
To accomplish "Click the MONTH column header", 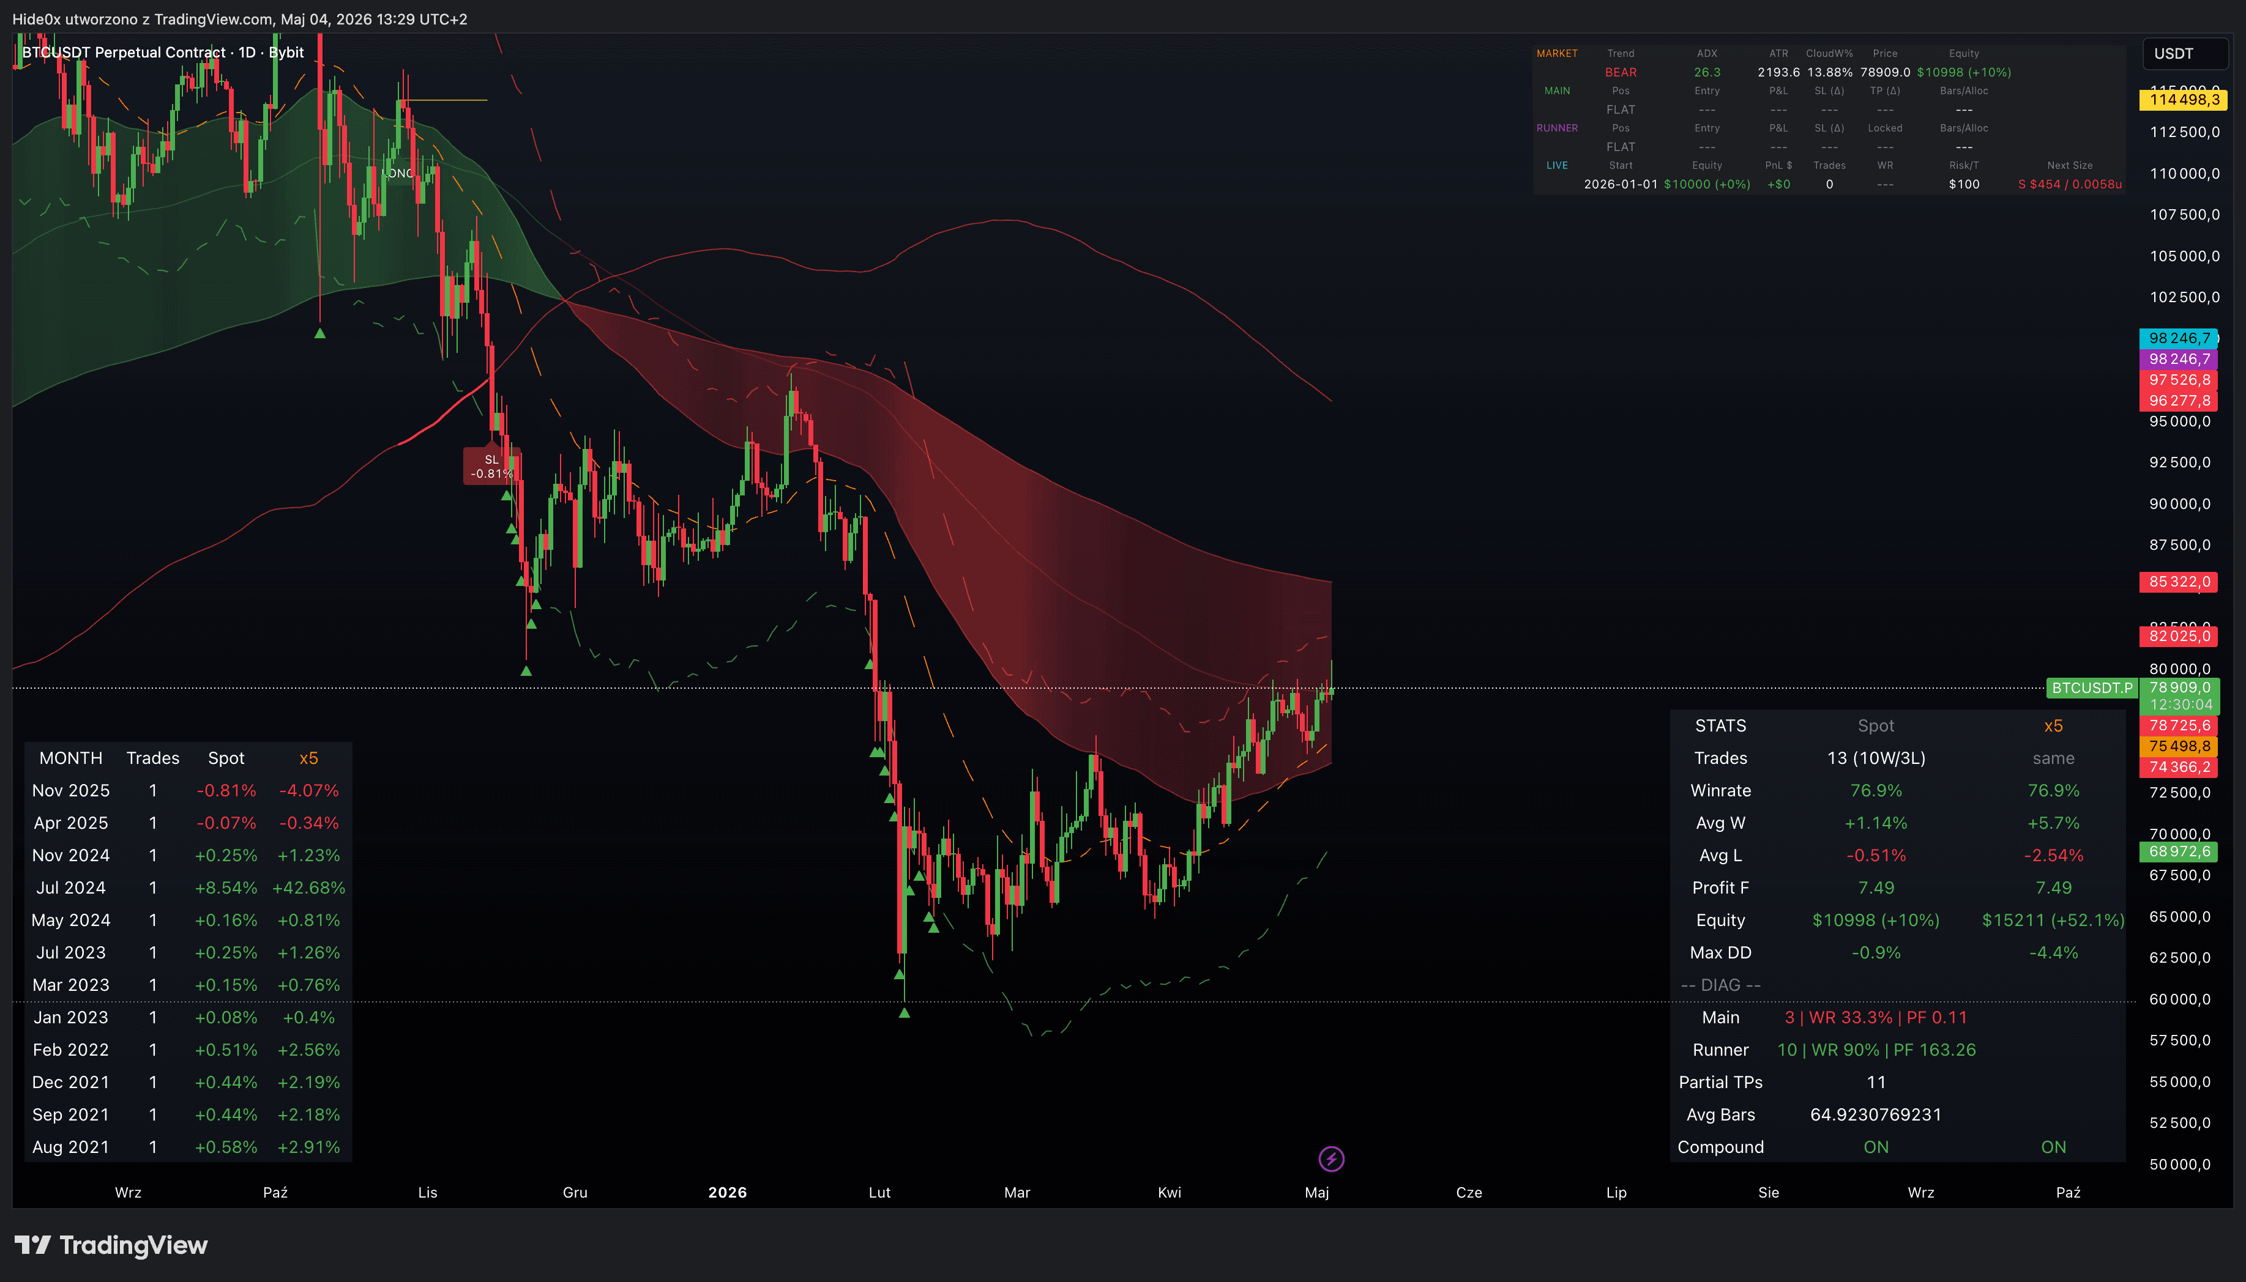I will (x=70, y=758).
